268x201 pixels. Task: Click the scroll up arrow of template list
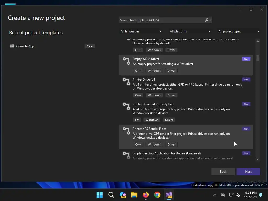coord(258,41)
